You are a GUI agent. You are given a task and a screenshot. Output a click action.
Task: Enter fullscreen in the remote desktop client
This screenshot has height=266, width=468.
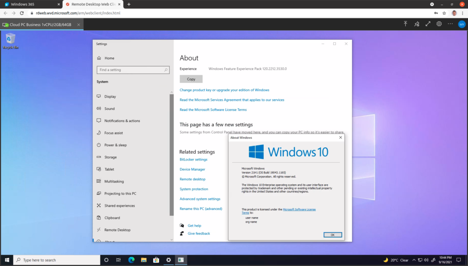[428, 24]
